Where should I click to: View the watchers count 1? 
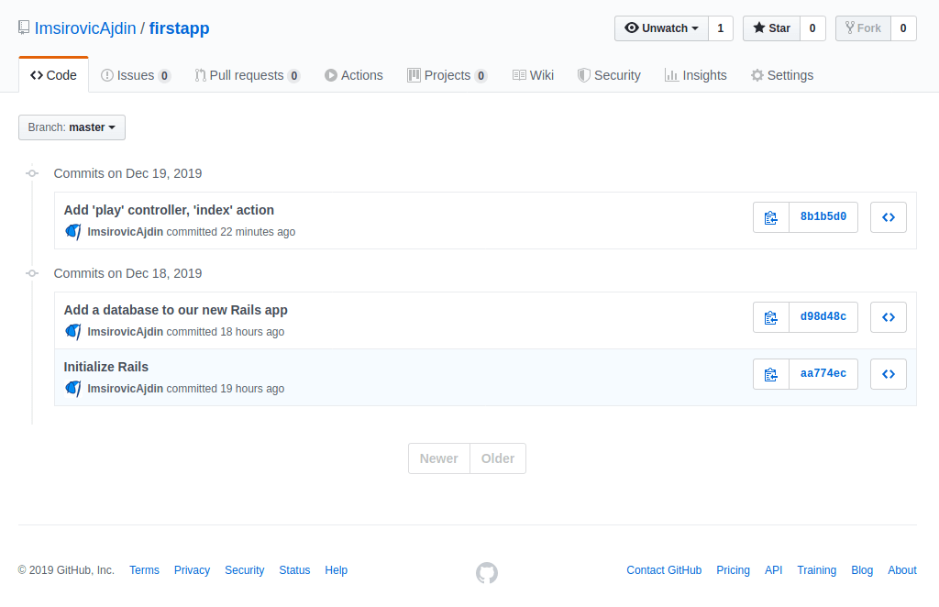(x=721, y=28)
